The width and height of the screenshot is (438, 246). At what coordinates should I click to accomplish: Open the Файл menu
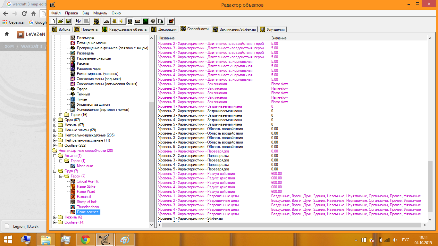coord(56,13)
